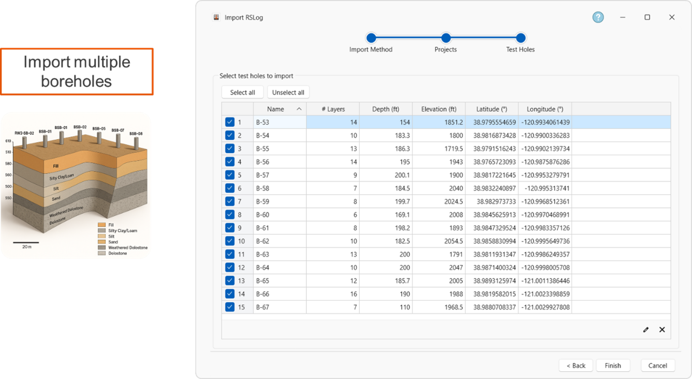
Task: Disable the B-67 import checkbox
Action: (x=230, y=307)
